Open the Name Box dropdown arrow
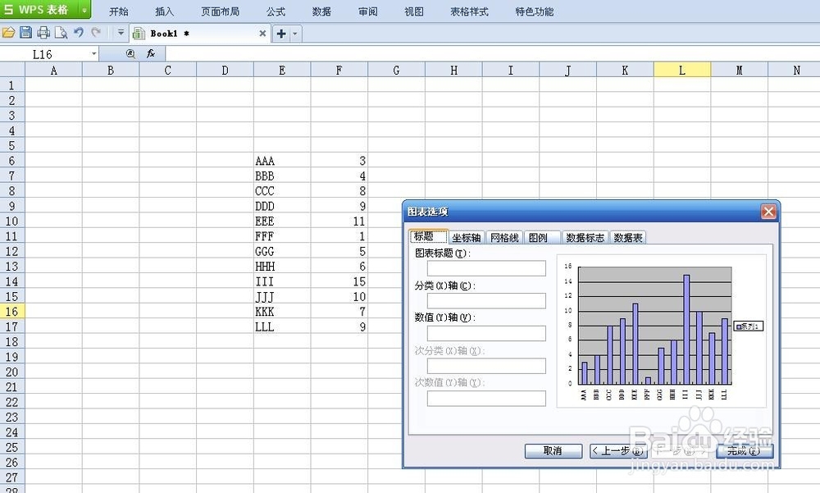Screen dimensions: 820x493 pyautogui.click(x=93, y=52)
